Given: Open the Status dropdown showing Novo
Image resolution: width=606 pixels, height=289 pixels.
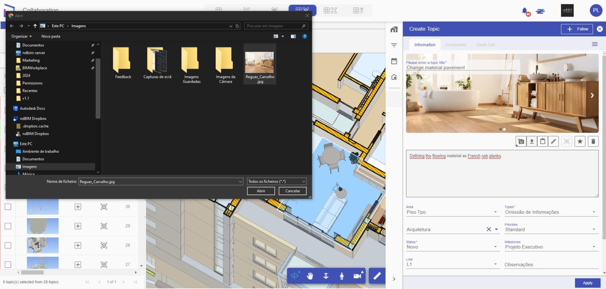Looking at the screenshot, I should (x=496, y=246).
